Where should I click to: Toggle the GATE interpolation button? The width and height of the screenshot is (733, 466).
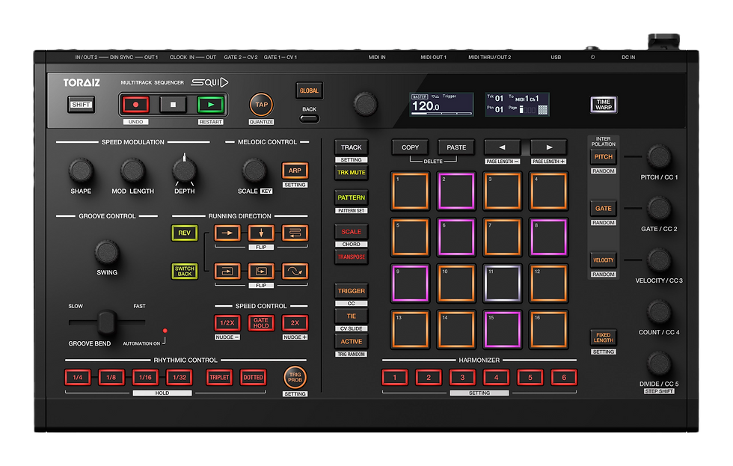point(603,209)
